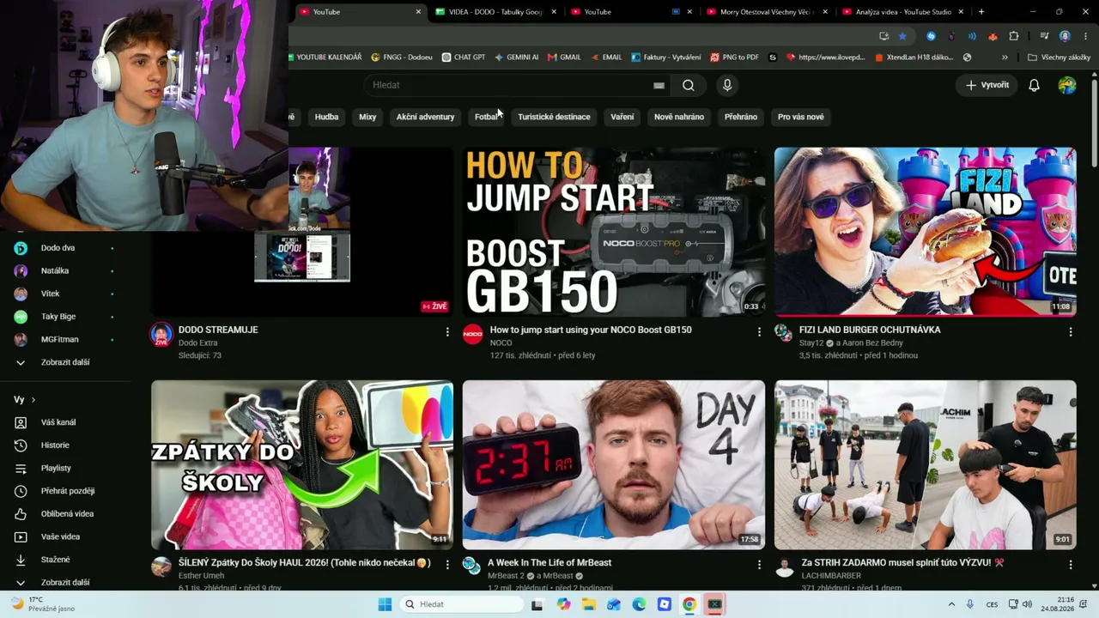Expand Zobrazit další under Vy section
1099x618 pixels.
65,582
